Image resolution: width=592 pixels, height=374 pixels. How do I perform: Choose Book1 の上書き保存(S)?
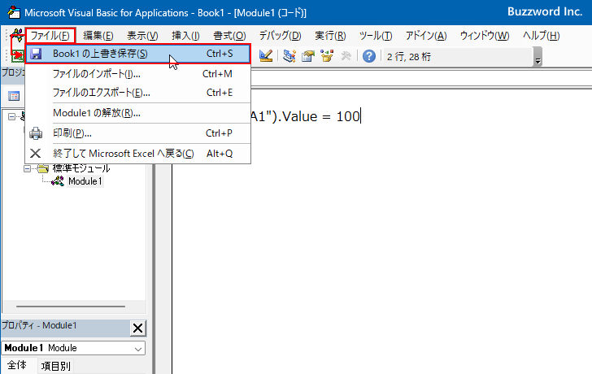(137, 54)
